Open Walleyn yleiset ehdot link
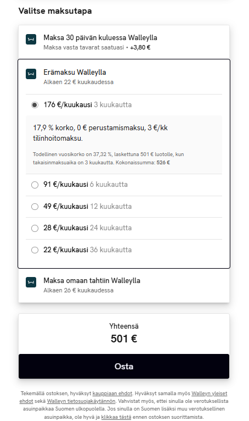The width and height of the screenshot is (249, 421). point(123,397)
